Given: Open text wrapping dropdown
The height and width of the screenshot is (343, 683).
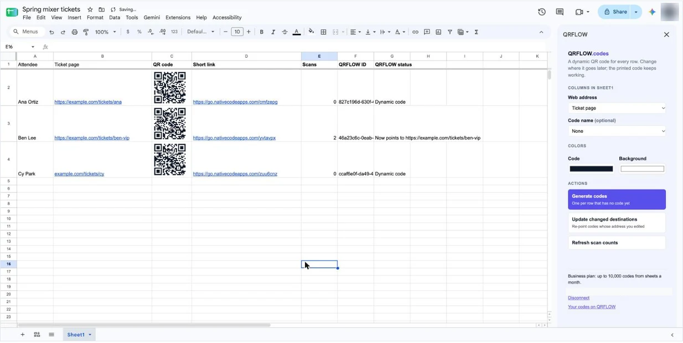Looking at the screenshot, I should point(385,32).
